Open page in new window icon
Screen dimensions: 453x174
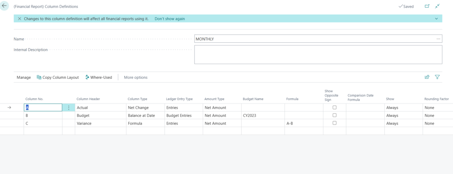(427, 6)
